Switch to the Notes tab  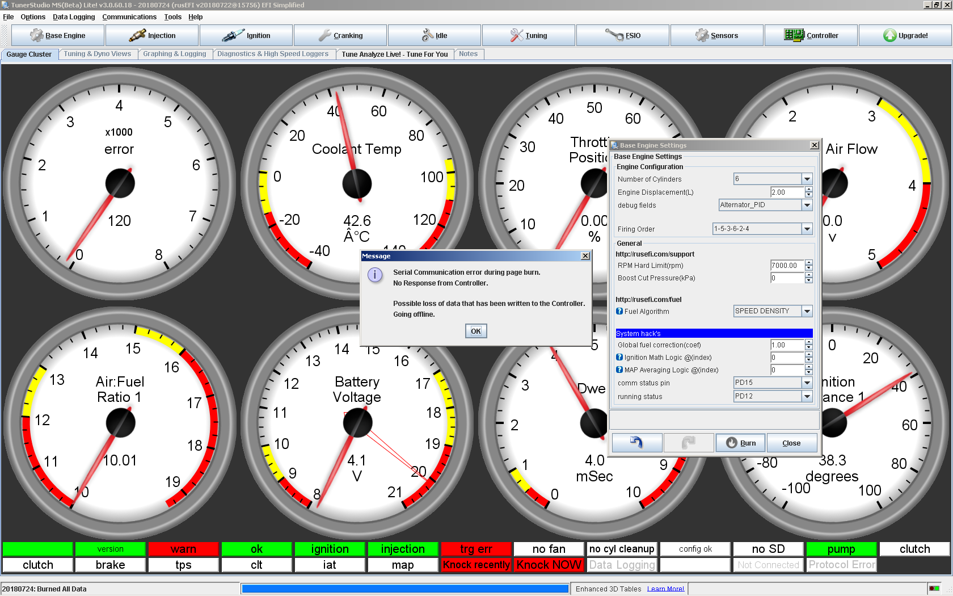[x=469, y=54]
